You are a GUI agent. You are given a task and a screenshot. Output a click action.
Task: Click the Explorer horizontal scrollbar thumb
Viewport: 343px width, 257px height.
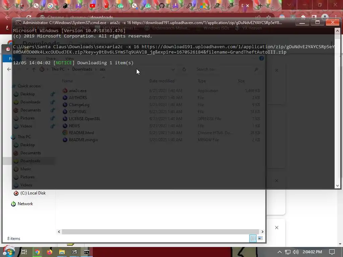coord(160,232)
